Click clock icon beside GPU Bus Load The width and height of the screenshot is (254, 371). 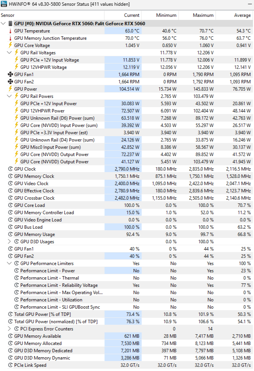(10, 227)
